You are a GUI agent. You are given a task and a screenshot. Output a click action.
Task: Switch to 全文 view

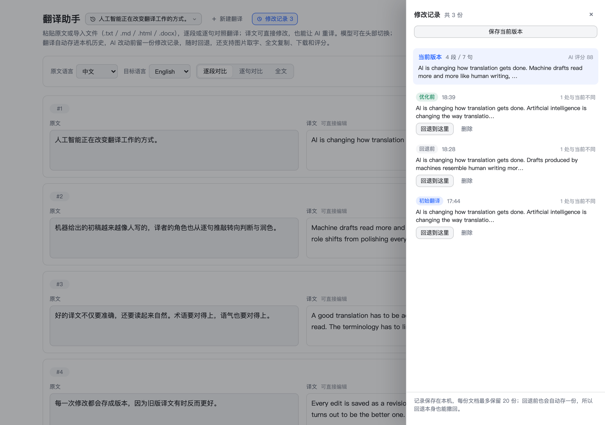[281, 71]
